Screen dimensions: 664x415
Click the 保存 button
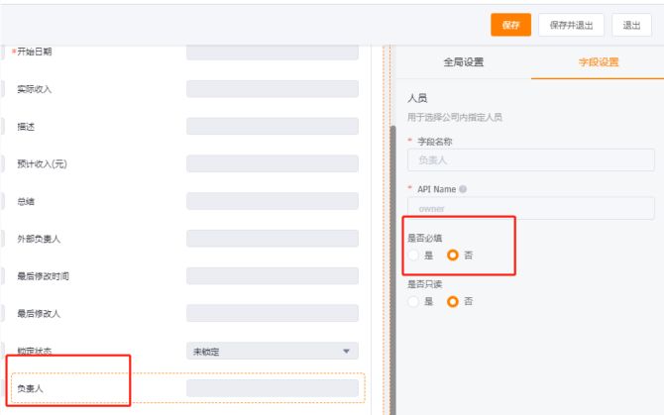[510, 26]
